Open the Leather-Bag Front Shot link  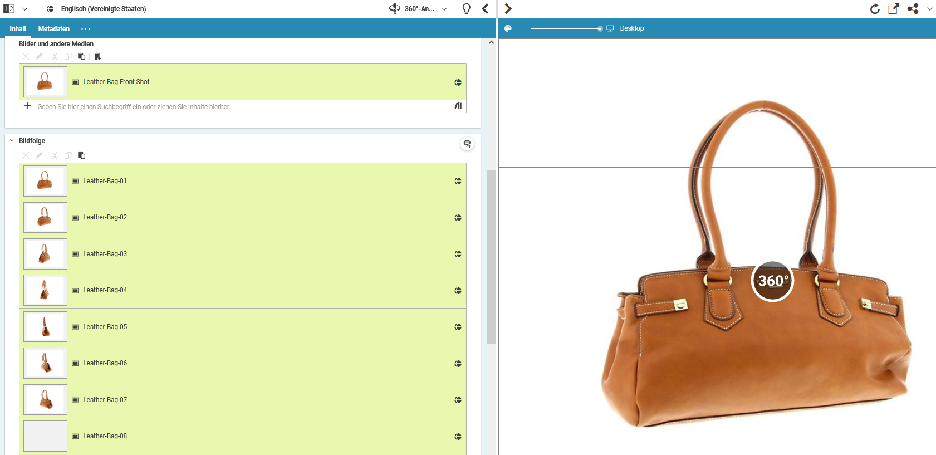[x=116, y=82]
